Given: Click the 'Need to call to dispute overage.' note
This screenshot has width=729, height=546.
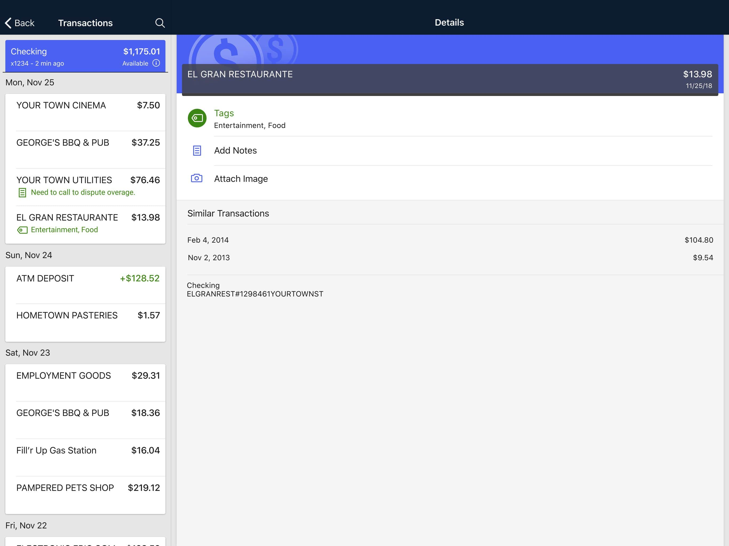Looking at the screenshot, I should coord(83,192).
